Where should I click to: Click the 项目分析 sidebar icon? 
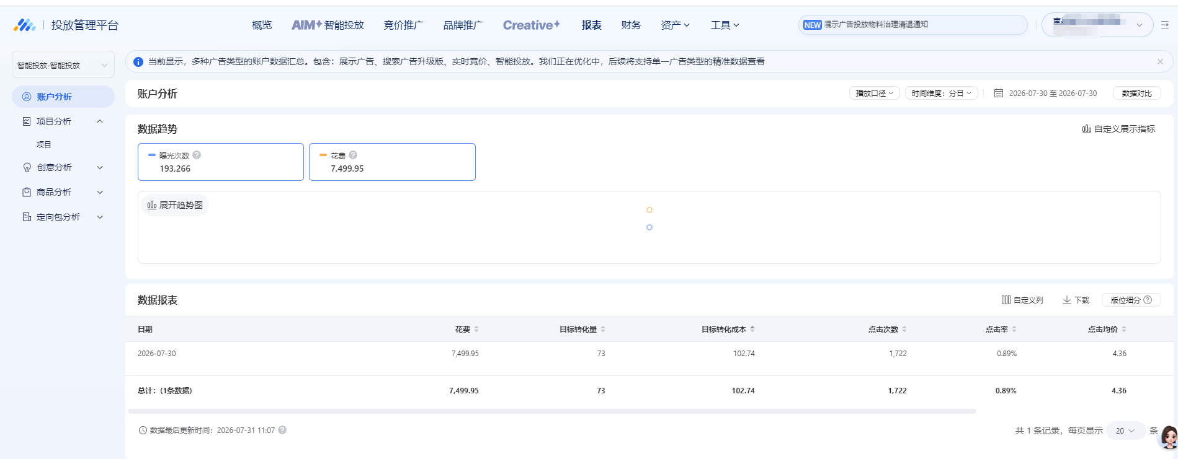27,121
